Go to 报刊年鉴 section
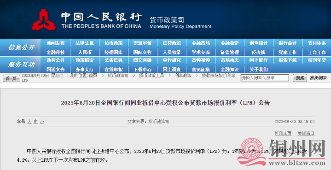Viewport: 331px width, 170px height. click(x=317, y=60)
